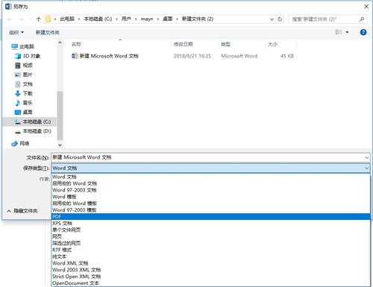Choose RTF 格式 option
Image resolution: width=373 pixels, height=287 pixels.
(210, 250)
